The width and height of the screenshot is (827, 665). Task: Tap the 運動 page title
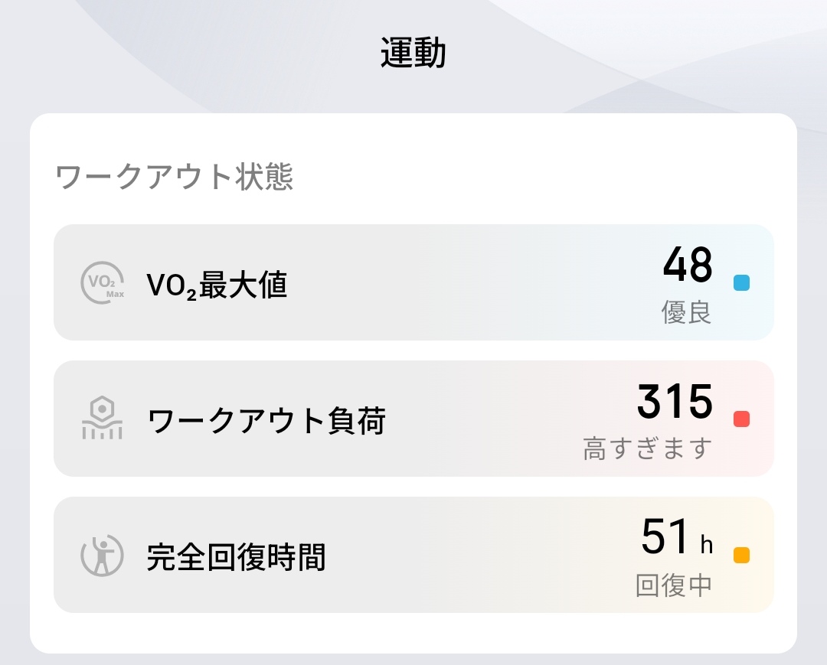pyautogui.click(x=413, y=55)
